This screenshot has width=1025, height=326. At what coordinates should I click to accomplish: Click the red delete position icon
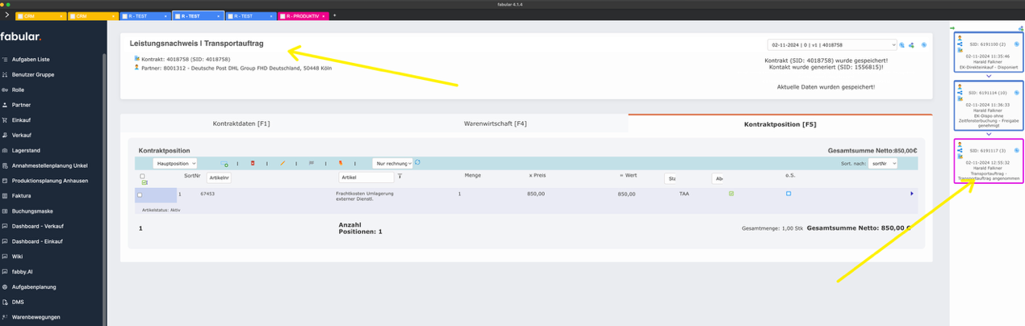pos(253,164)
